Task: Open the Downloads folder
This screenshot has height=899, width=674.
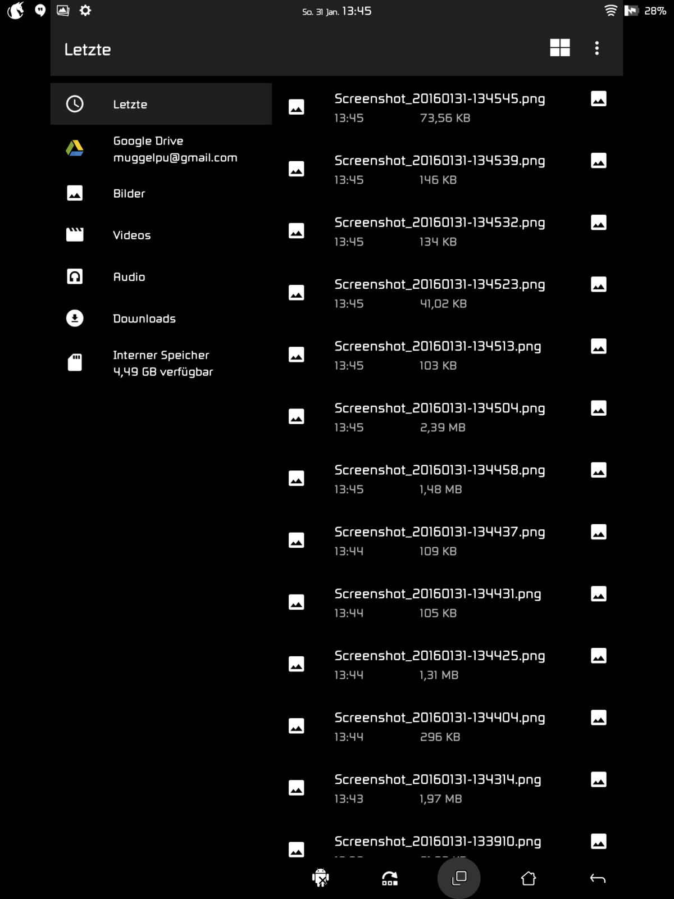Action: (144, 319)
